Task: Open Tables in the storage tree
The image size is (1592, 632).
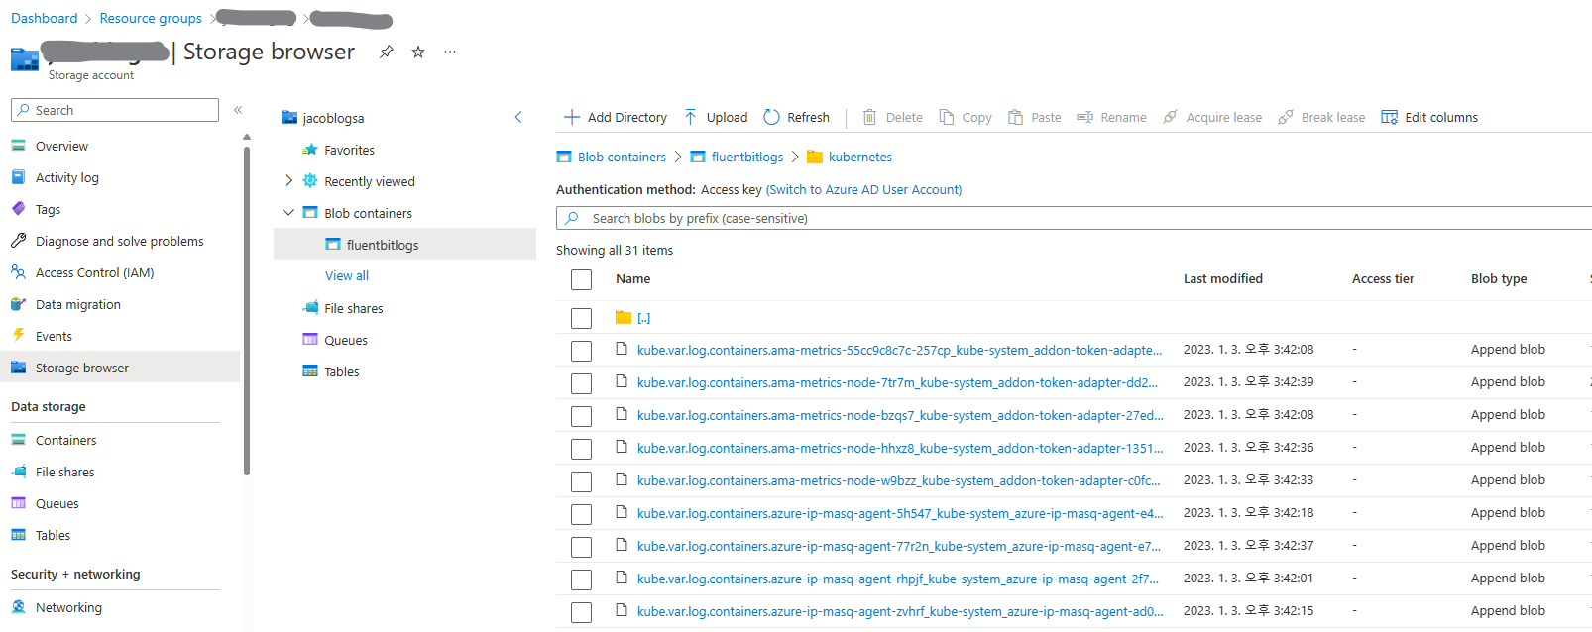Action: point(341,371)
